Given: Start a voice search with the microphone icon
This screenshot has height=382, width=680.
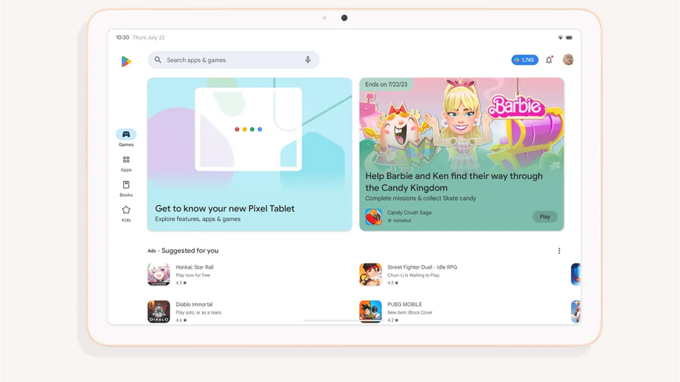Looking at the screenshot, I should [x=308, y=60].
